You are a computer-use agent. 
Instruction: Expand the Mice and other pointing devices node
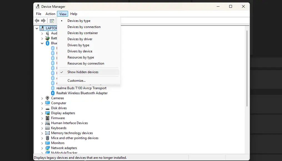coord(42,138)
